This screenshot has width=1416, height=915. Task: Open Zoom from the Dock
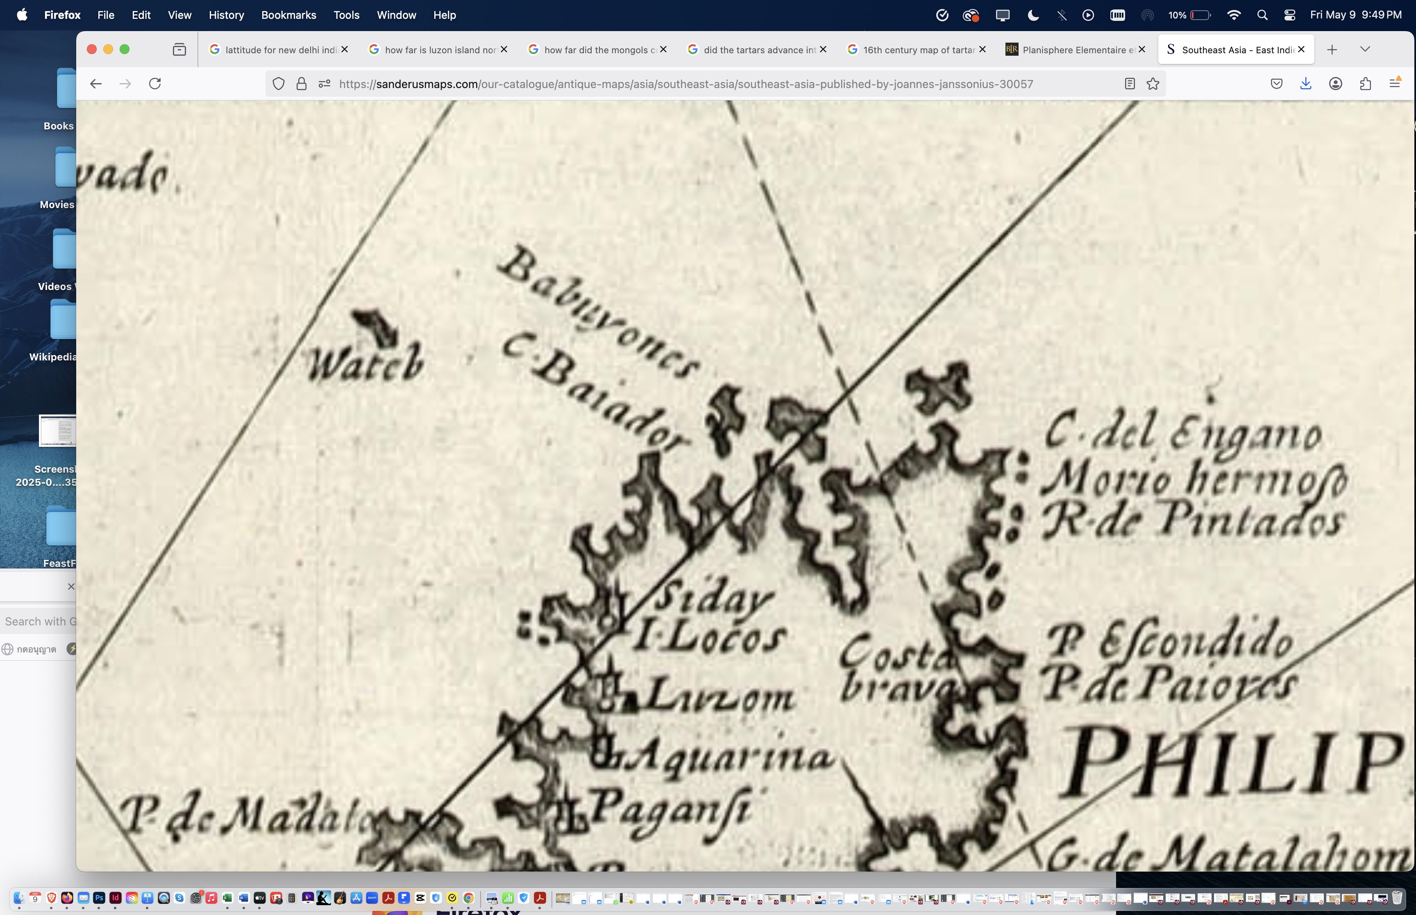point(372,898)
